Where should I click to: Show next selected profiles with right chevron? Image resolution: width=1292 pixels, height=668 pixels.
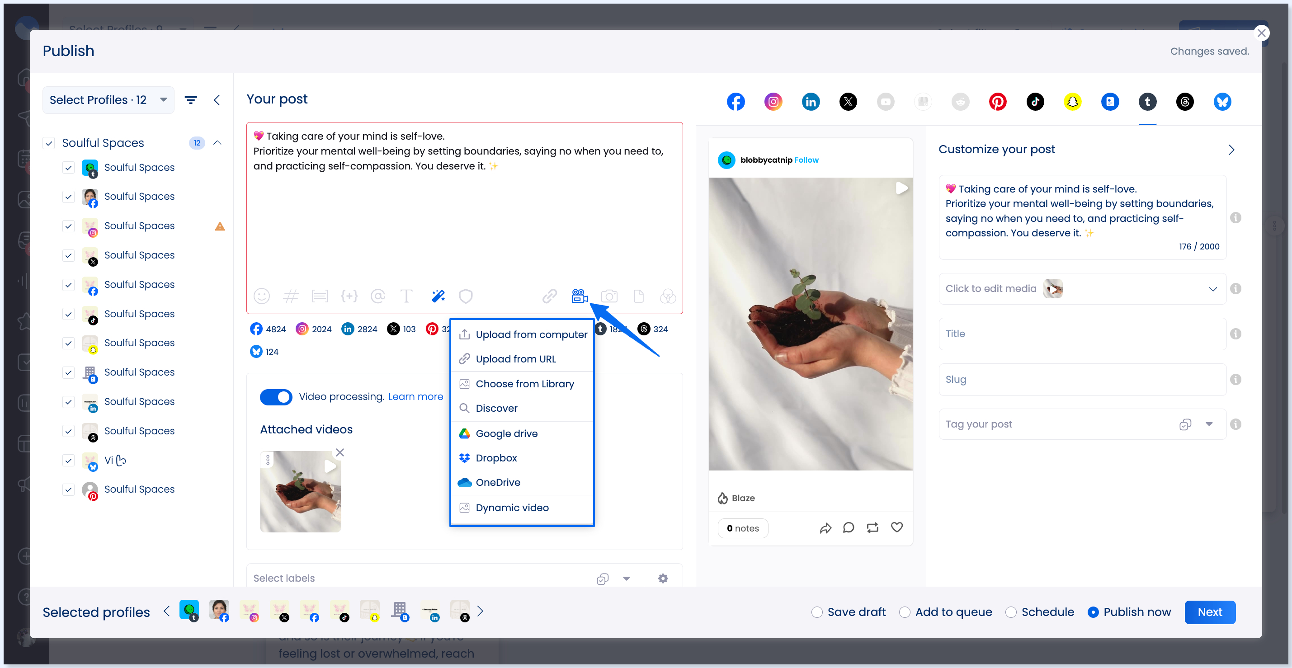480,611
